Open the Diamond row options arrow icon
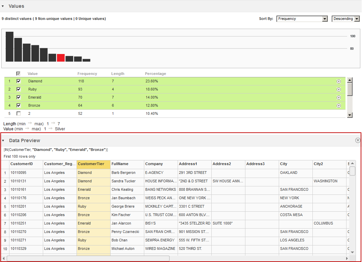Screen dimensions: 362x262 pyautogui.click(x=339, y=81)
